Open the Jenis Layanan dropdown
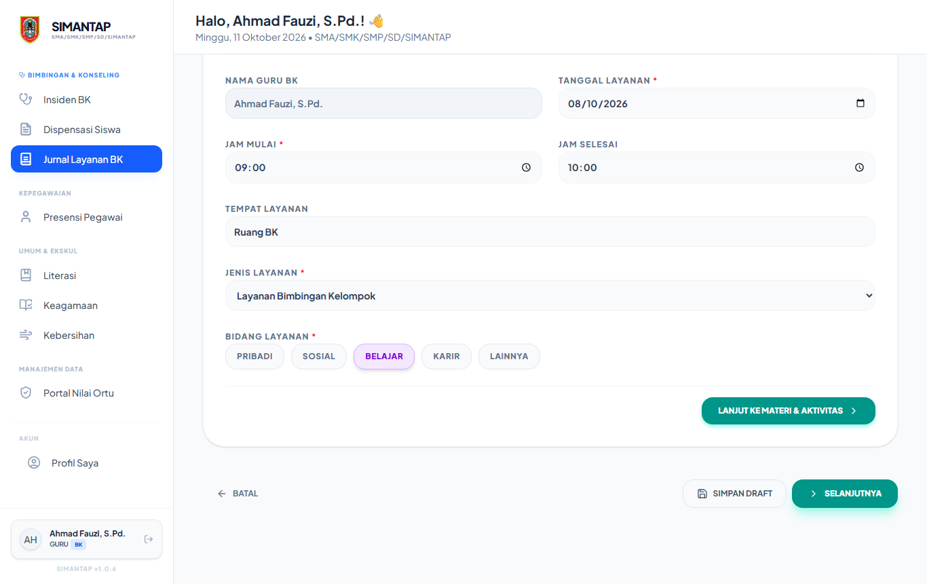927x584 pixels. pyautogui.click(x=550, y=296)
